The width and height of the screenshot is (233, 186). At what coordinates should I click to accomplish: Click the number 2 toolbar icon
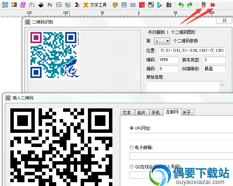[x=77, y=5]
